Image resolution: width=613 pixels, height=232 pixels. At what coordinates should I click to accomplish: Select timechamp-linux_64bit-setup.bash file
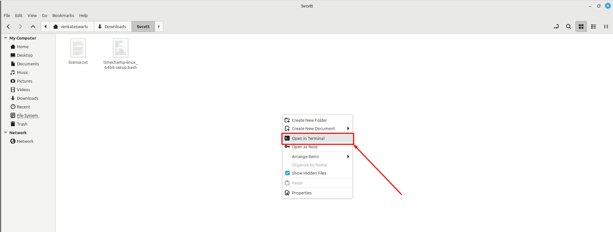pos(121,54)
